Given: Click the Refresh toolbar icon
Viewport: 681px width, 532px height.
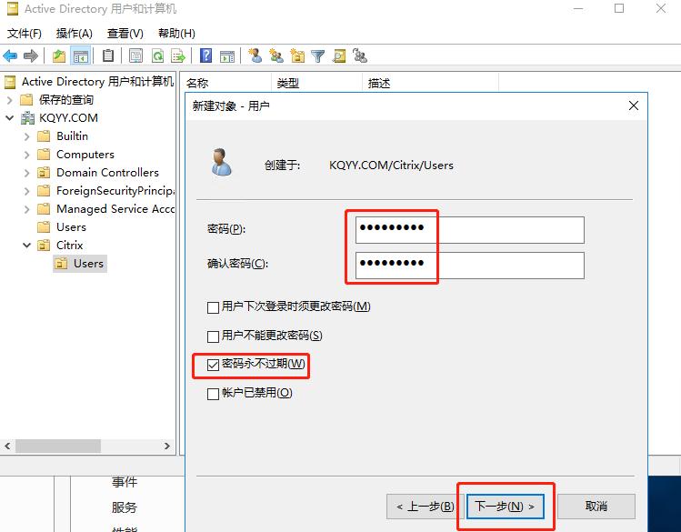Looking at the screenshot, I should coord(157,56).
